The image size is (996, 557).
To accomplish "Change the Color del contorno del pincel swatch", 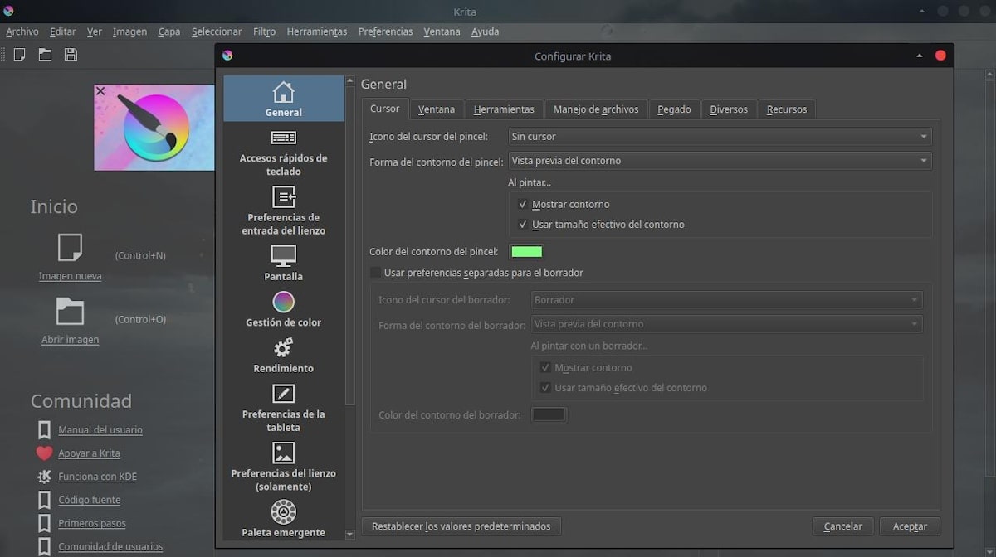I will tap(525, 251).
